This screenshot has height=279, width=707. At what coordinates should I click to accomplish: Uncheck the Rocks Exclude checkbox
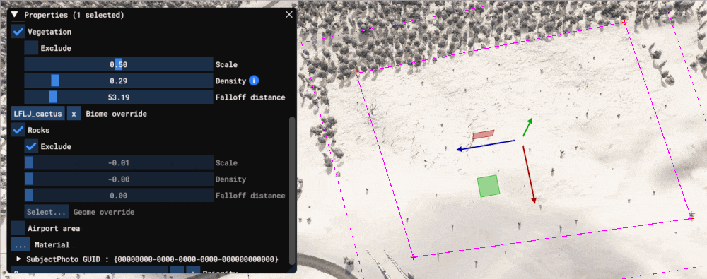tap(31, 146)
